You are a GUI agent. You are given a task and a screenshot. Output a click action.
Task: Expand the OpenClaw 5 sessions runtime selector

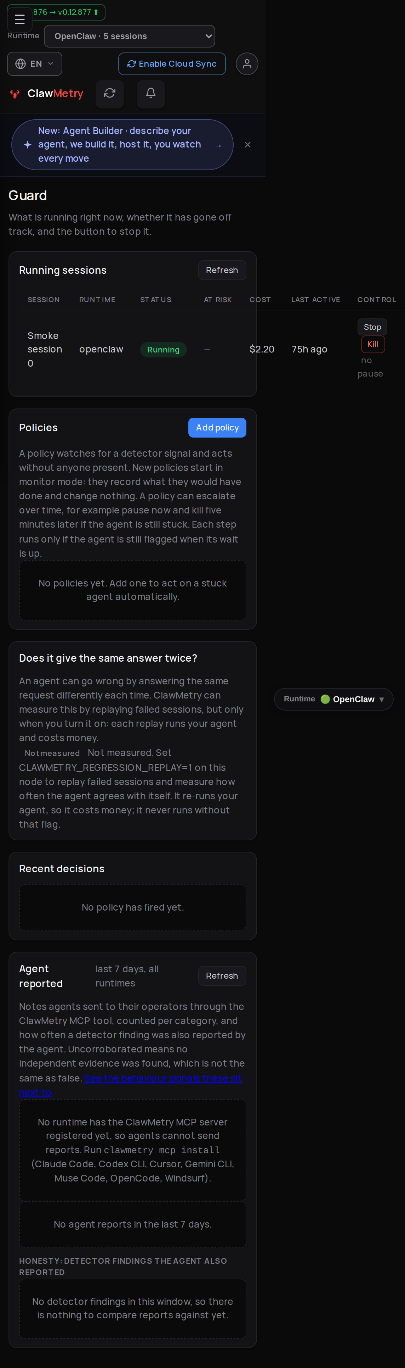pos(129,36)
